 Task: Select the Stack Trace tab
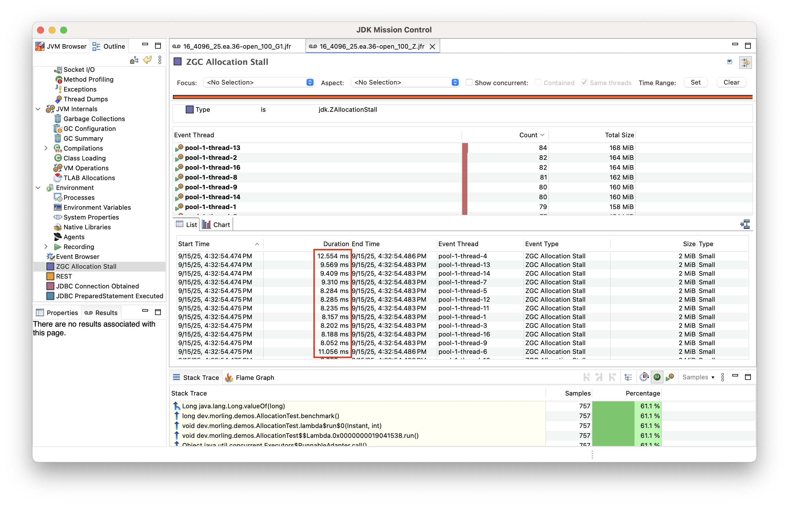tap(196, 378)
